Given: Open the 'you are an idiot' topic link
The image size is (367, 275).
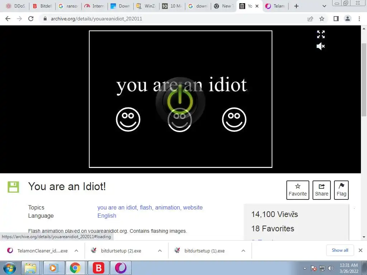Looking at the screenshot, I should pyautogui.click(x=117, y=207).
